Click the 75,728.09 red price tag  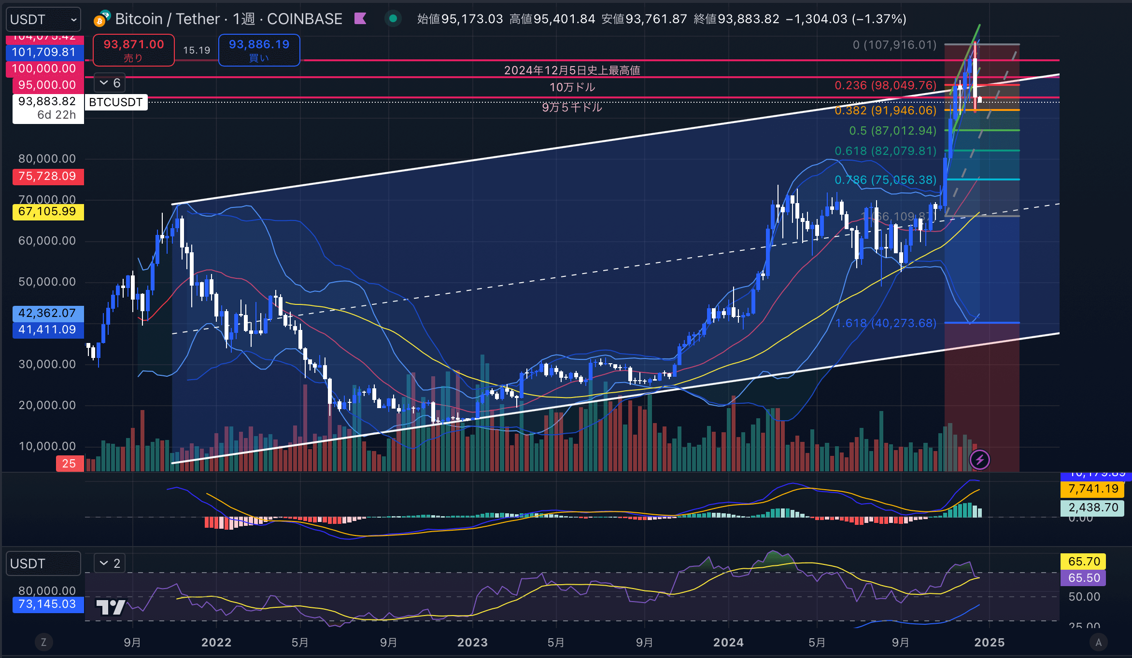(x=48, y=177)
